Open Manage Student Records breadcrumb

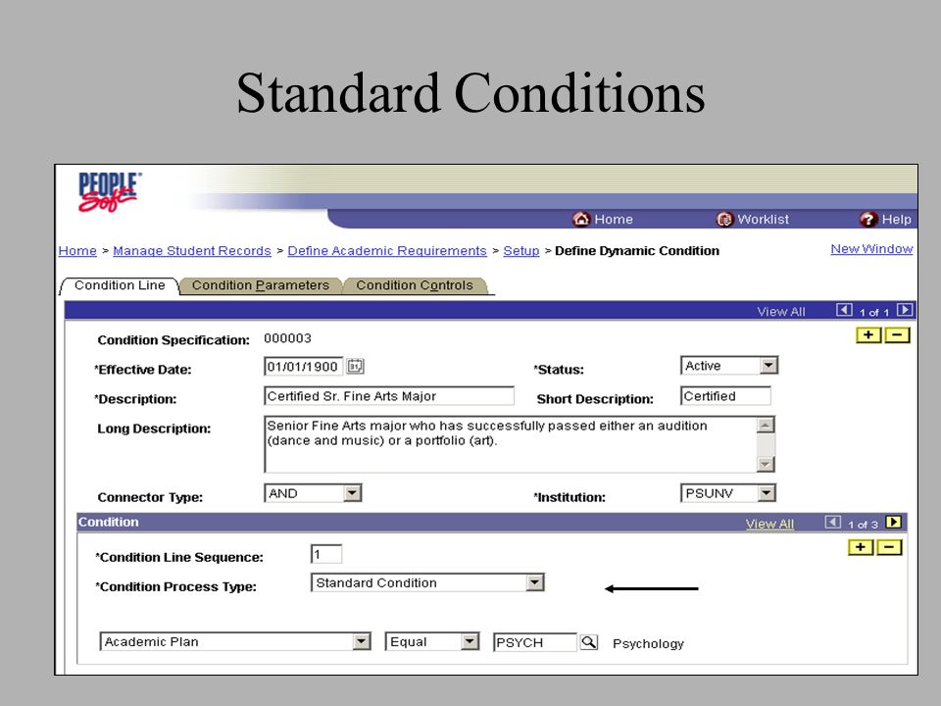pyautogui.click(x=192, y=251)
